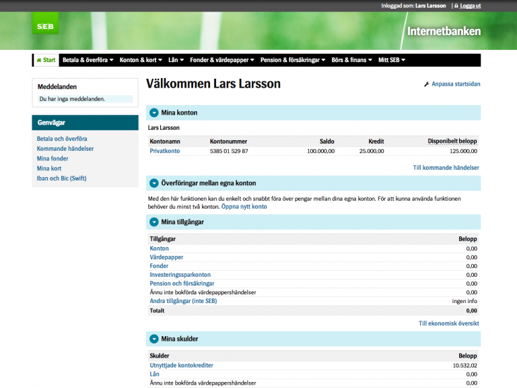Open the Utnyttjade kontokrediter link
517x388 pixels.
181,366
